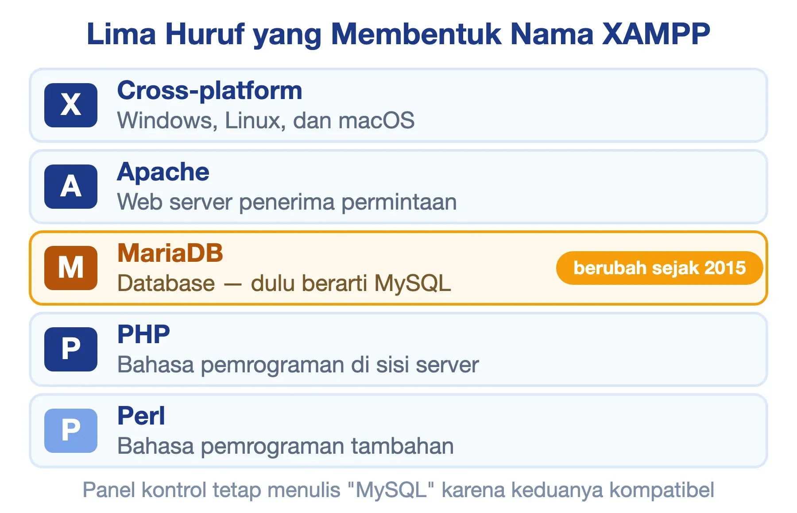Click the orange M letter badge

click(x=71, y=268)
